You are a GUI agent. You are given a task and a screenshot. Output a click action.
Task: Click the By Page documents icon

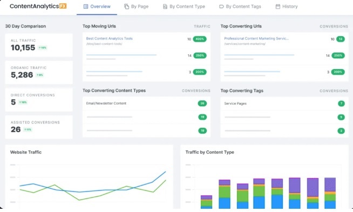(126, 6)
